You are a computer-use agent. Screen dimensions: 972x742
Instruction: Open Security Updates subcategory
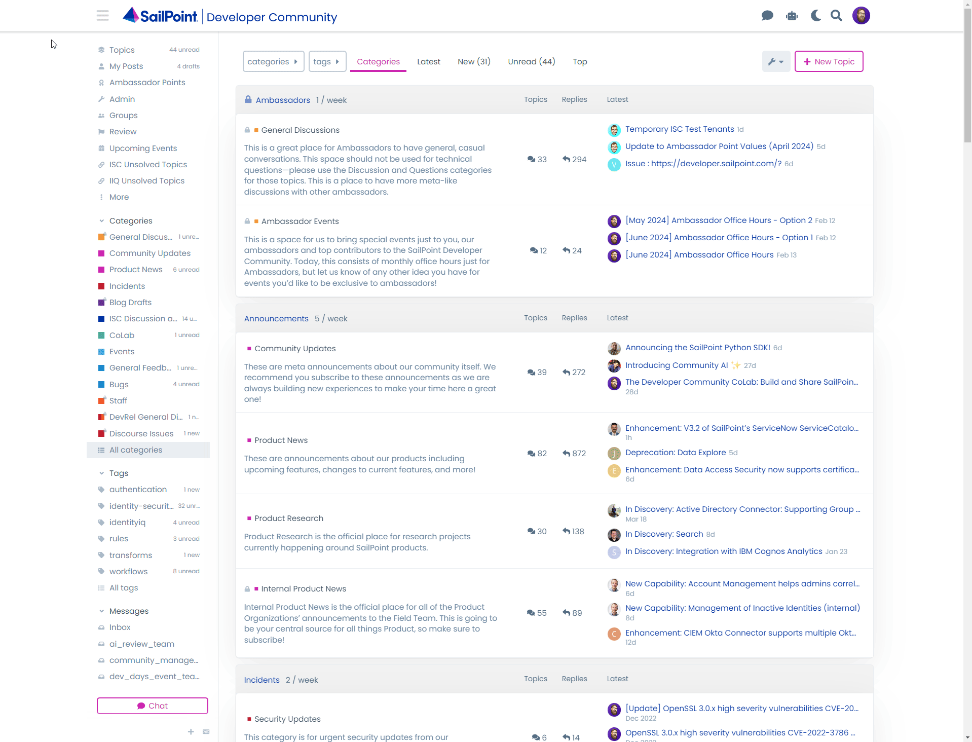click(287, 719)
